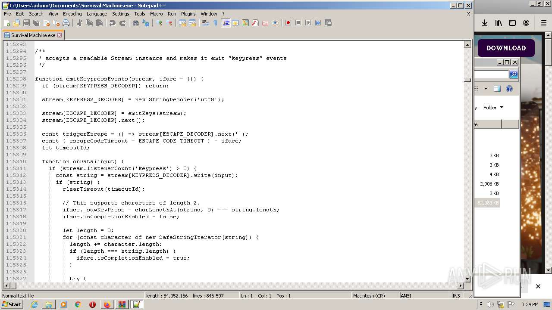
Task: Open the user-defined language dialog icon
Action: coord(235,23)
